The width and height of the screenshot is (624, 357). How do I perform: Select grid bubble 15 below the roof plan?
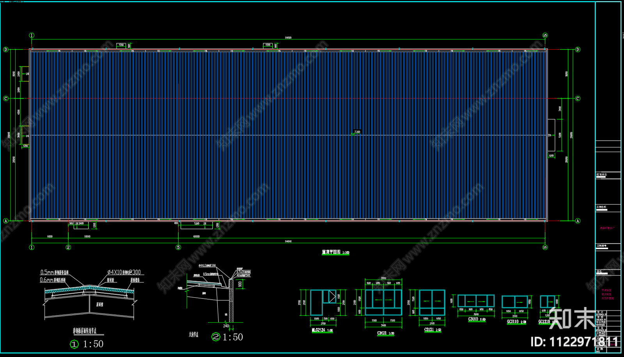pyautogui.click(x=545, y=247)
